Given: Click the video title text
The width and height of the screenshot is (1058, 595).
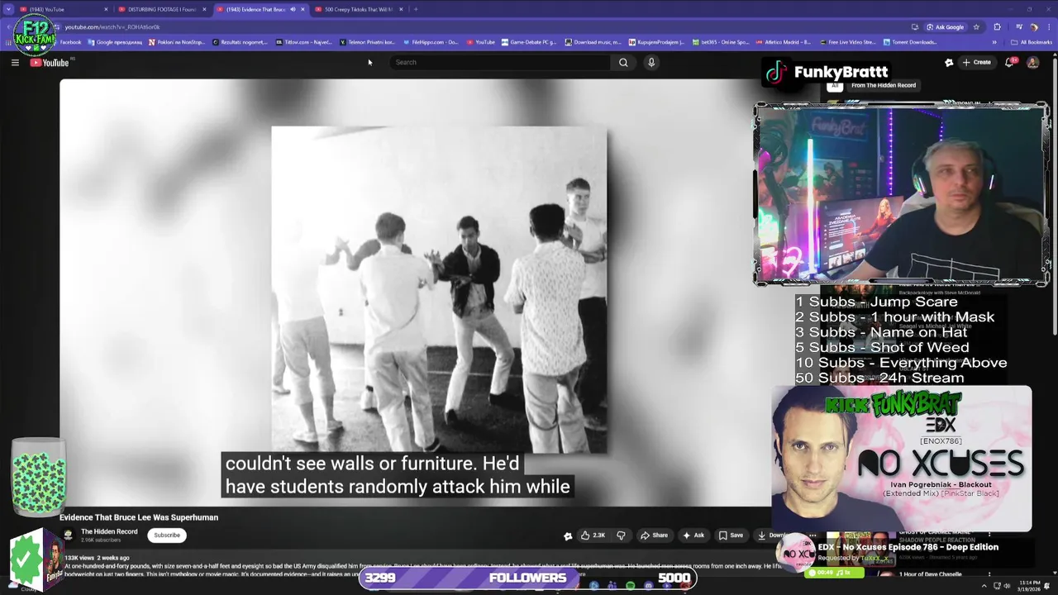Looking at the screenshot, I should [139, 517].
